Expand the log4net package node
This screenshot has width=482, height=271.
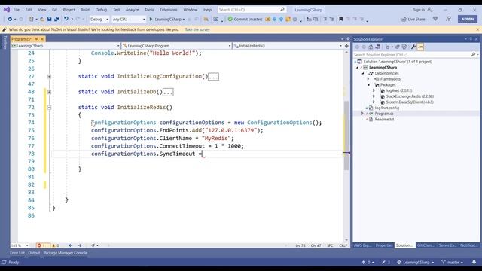coord(374,90)
